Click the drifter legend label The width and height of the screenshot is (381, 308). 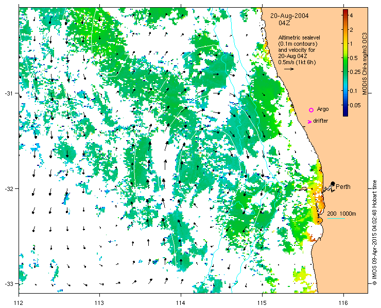tap(320, 121)
